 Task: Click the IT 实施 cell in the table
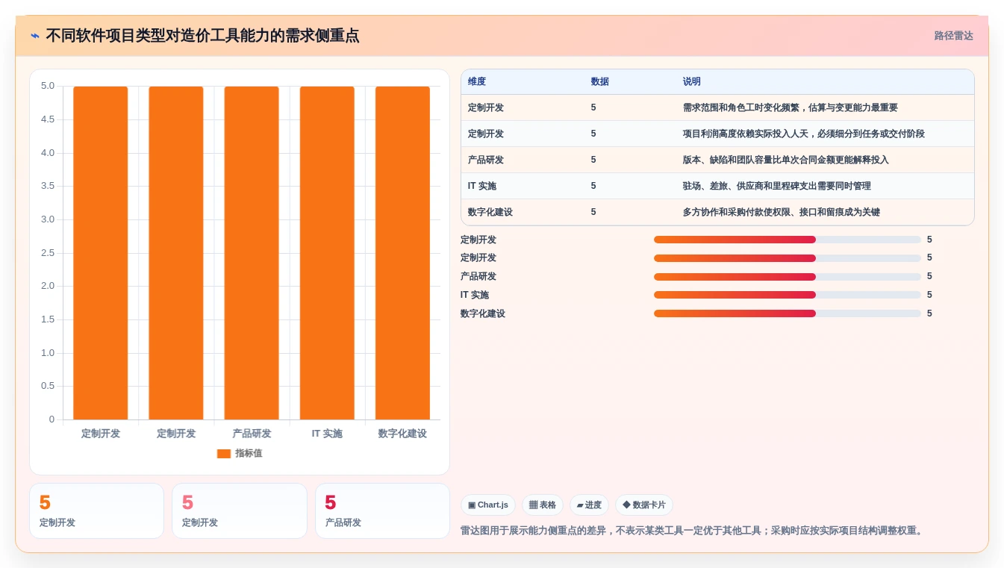click(482, 186)
